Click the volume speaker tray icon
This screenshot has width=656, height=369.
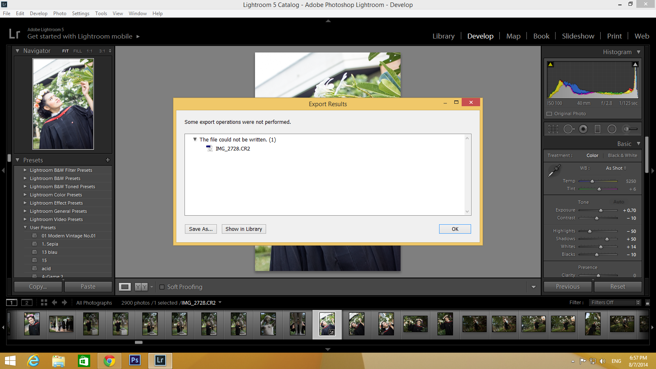pos(602,361)
